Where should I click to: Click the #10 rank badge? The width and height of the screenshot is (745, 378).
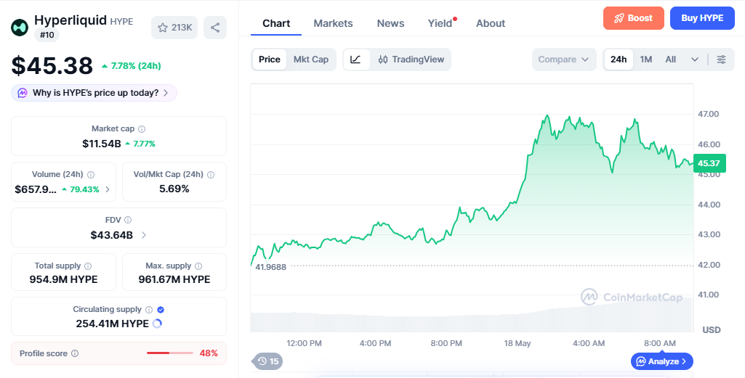click(x=47, y=35)
